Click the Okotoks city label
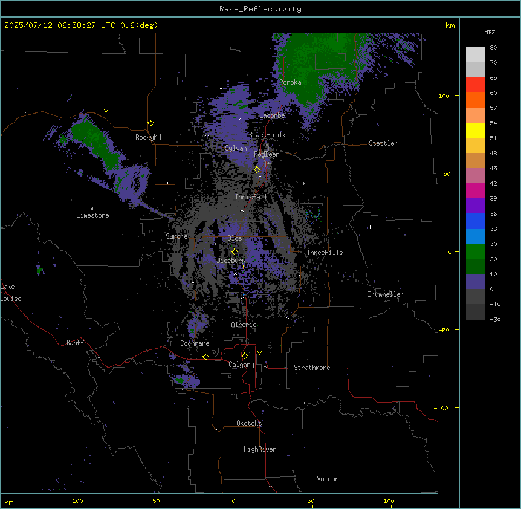 [249, 423]
